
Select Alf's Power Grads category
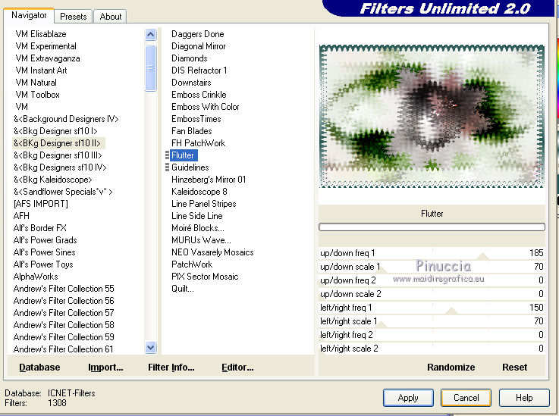click(x=46, y=240)
